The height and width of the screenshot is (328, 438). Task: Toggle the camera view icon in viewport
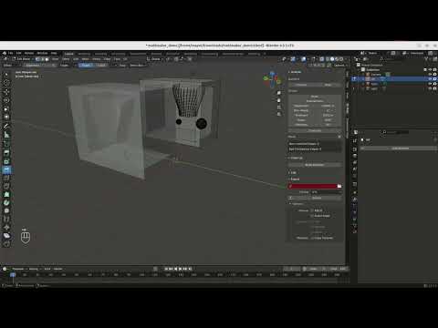(279, 108)
